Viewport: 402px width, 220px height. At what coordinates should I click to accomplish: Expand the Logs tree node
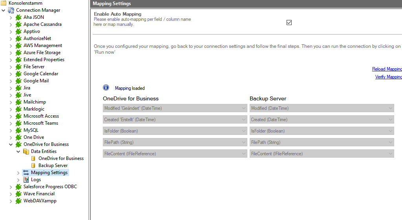coord(18,180)
